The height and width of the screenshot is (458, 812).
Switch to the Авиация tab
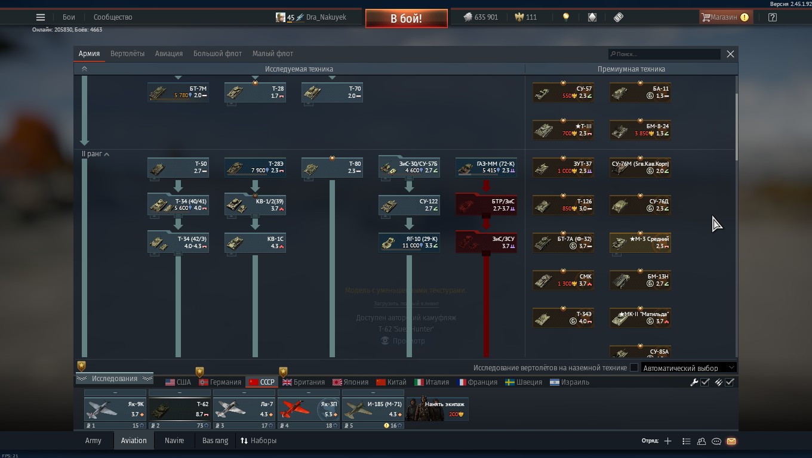click(x=169, y=54)
